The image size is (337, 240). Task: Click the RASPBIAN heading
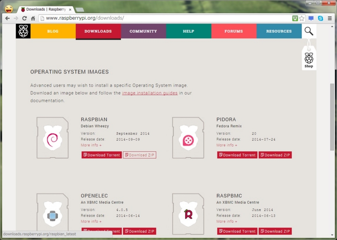tap(94, 120)
